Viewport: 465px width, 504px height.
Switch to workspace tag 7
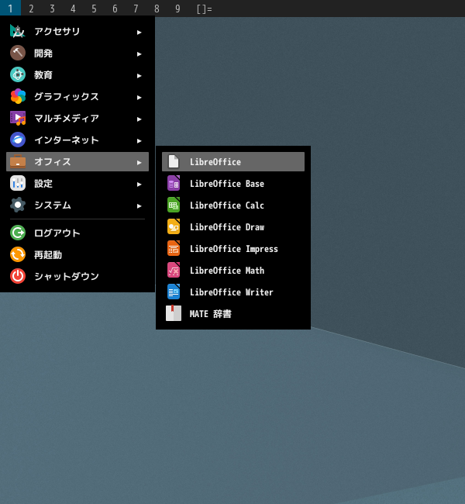(x=136, y=9)
